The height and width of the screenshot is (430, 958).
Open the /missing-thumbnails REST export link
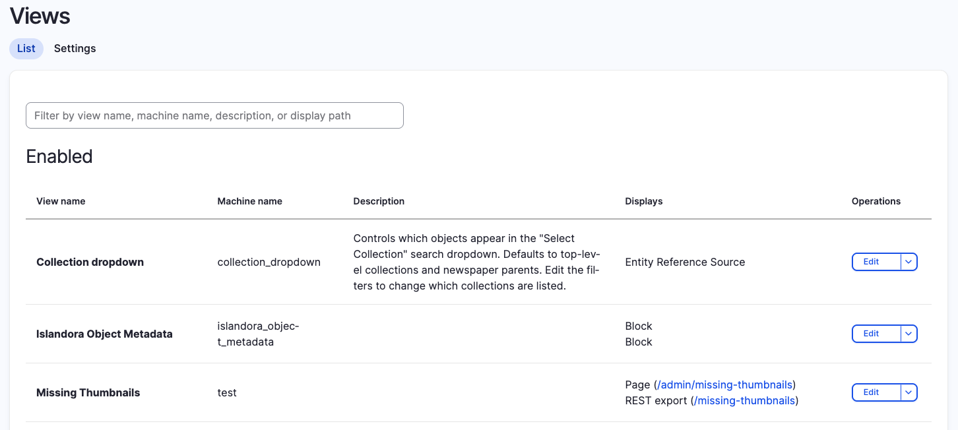coord(745,400)
